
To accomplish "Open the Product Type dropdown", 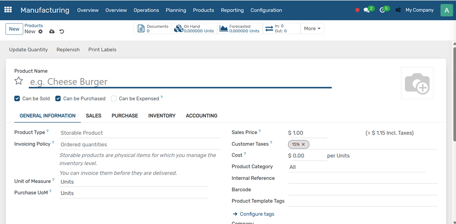I will pyautogui.click(x=139, y=133).
